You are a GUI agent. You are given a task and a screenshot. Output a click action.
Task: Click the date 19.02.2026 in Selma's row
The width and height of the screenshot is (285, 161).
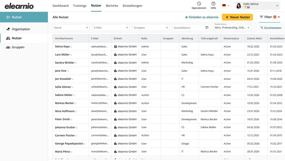click(253, 46)
